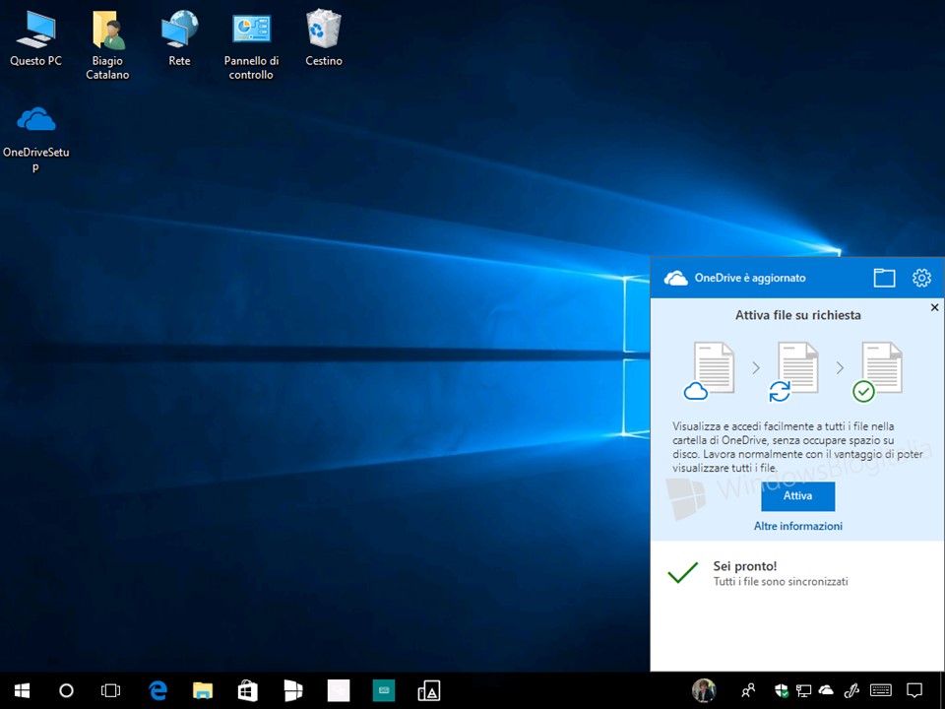Open Task View on the taskbar

(111, 690)
